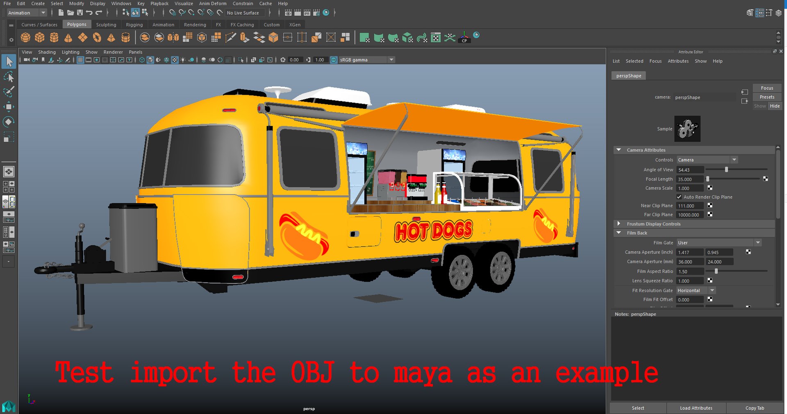Select the Rotate tool in toolbox
787x414 pixels.
pos(9,122)
